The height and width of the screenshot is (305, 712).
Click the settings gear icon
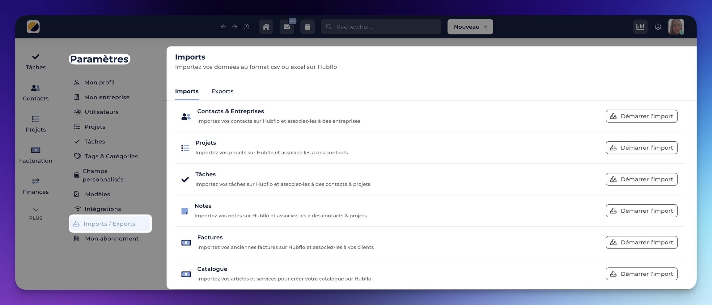(658, 27)
